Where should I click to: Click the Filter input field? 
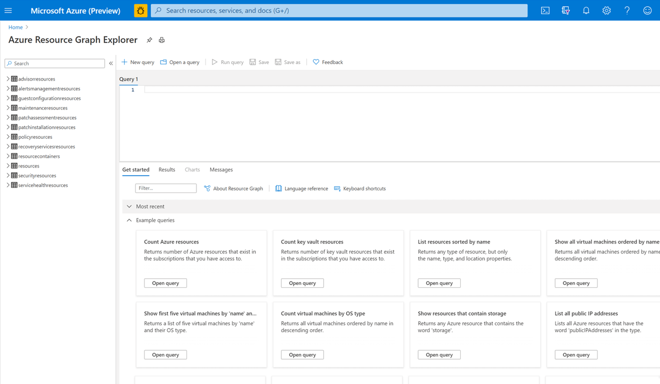coord(165,188)
